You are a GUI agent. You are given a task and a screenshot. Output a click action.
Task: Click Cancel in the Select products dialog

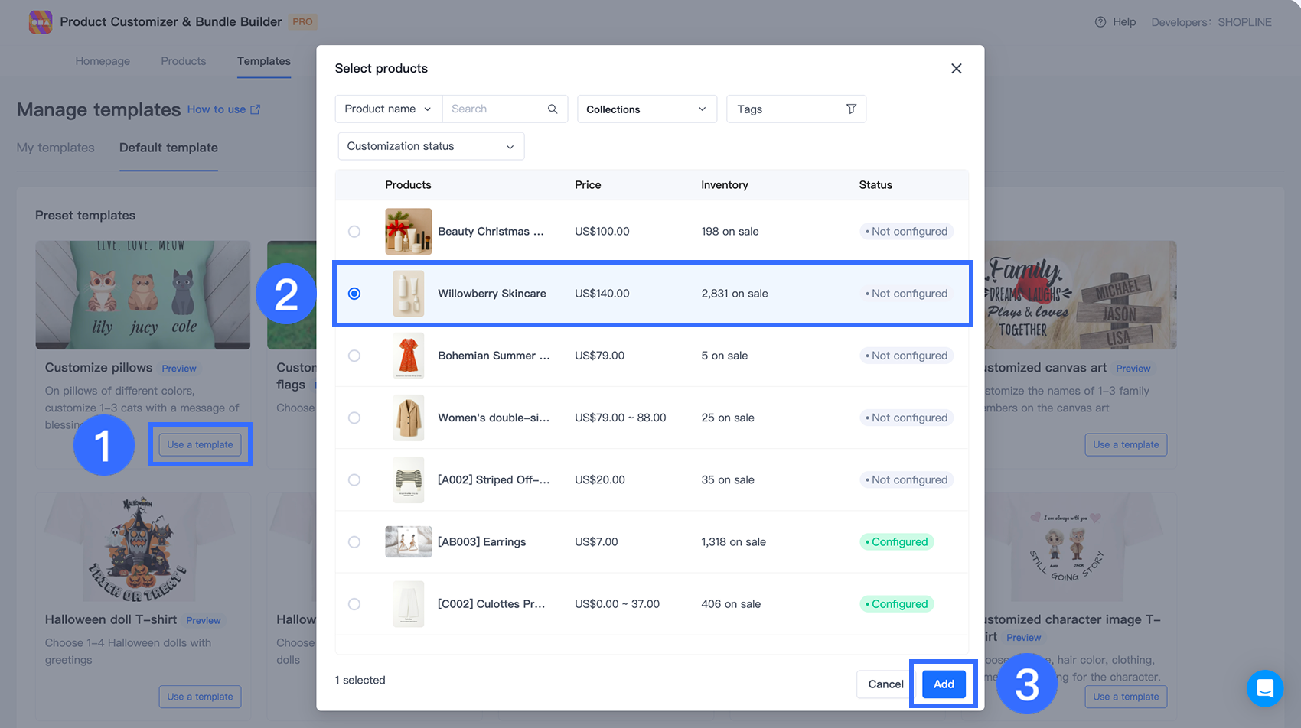[x=885, y=684]
